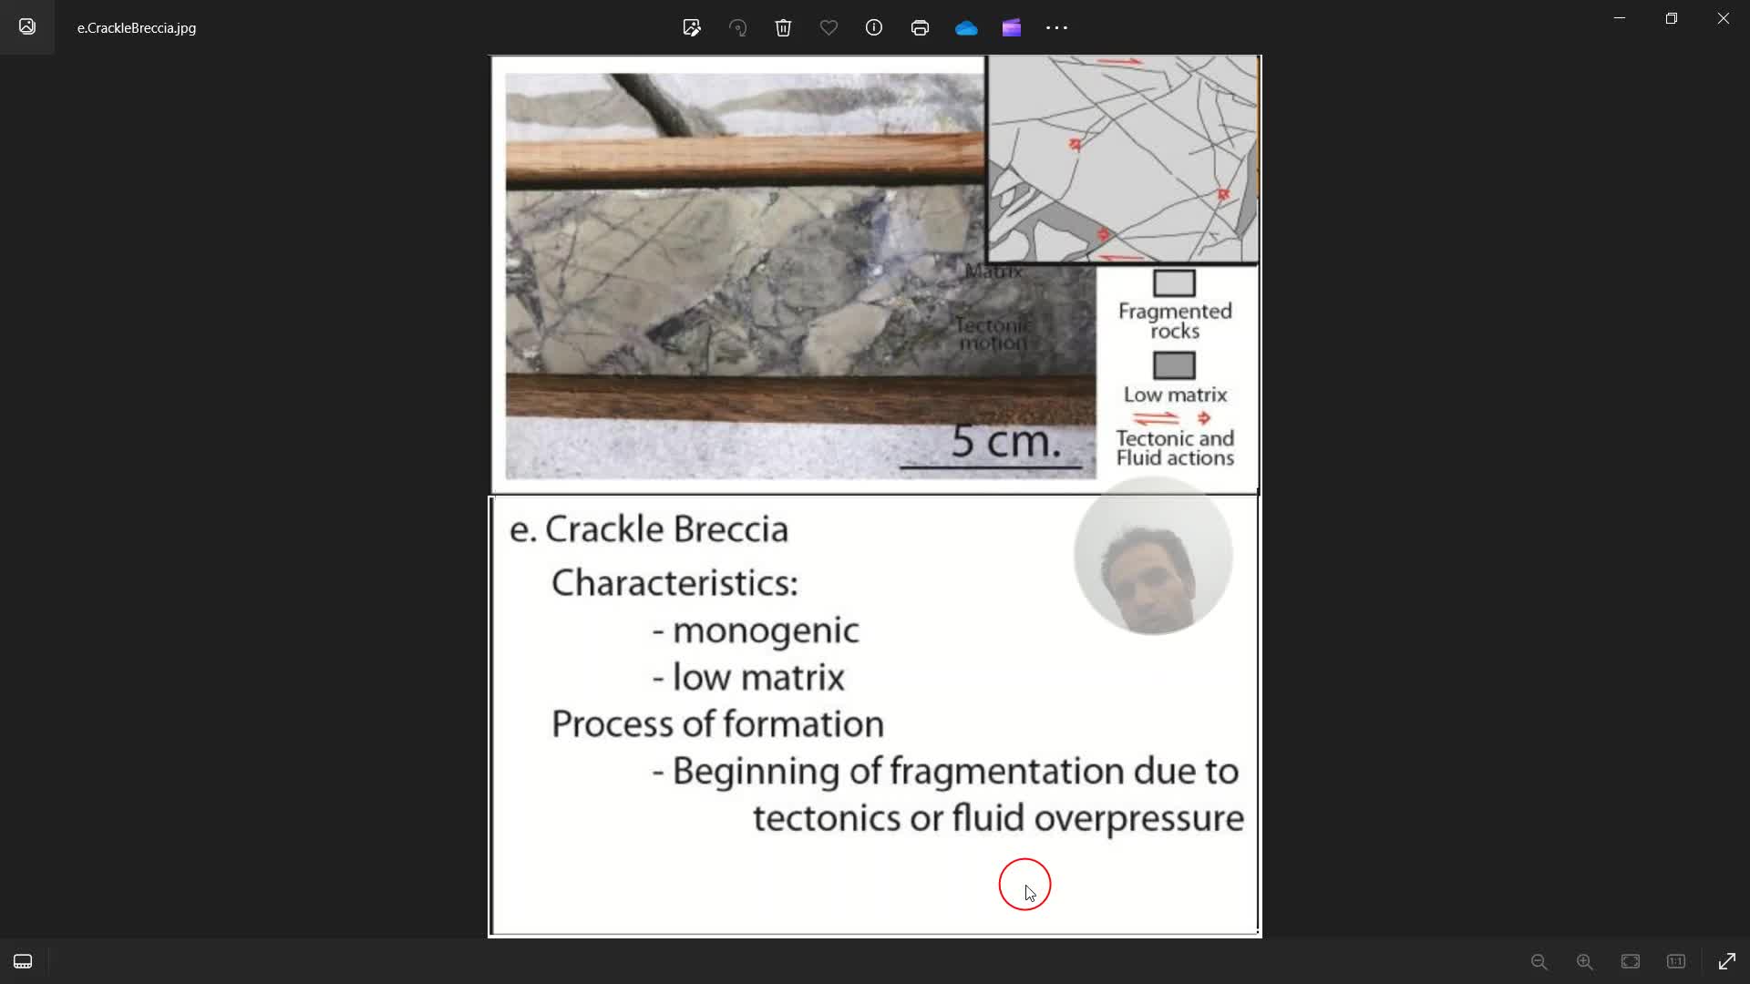This screenshot has width=1750, height=984.
Task: Click the file name e.CrackleBreccia.jpg
Action: (x=137, y=28)
